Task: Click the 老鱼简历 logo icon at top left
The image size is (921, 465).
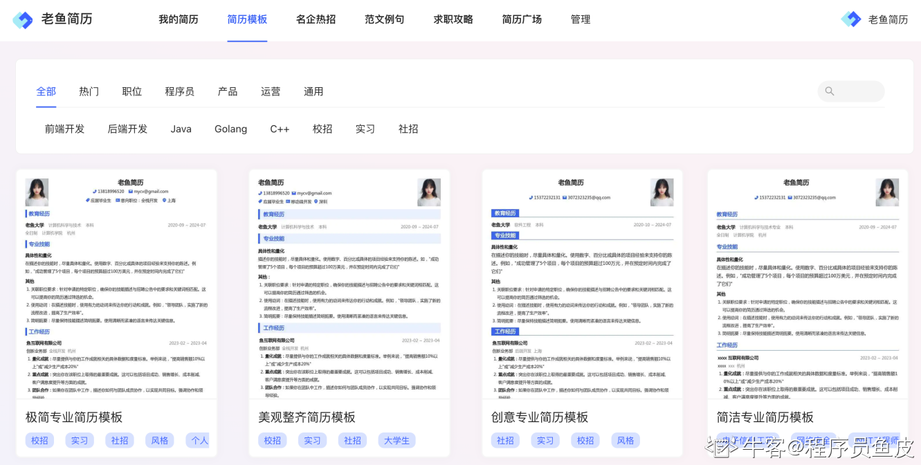Action: (x=23, y=19)
